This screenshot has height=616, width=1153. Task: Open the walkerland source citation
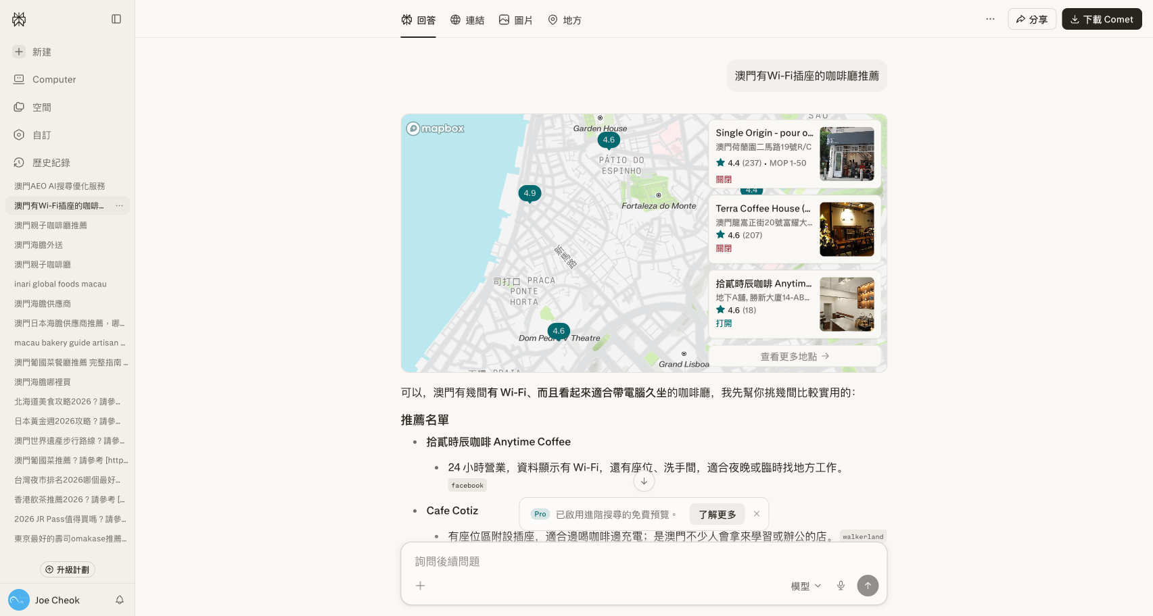[x=863, y=536]
